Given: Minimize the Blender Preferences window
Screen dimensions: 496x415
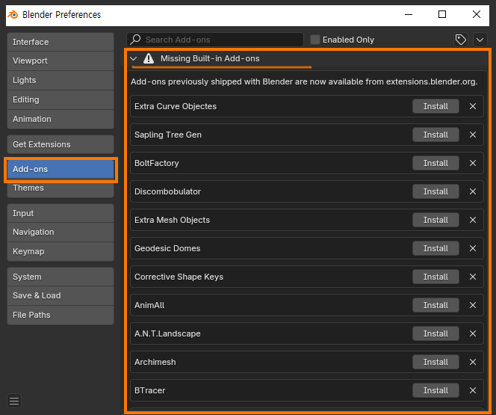Looking at the screenshot, I should pos(409,14).
